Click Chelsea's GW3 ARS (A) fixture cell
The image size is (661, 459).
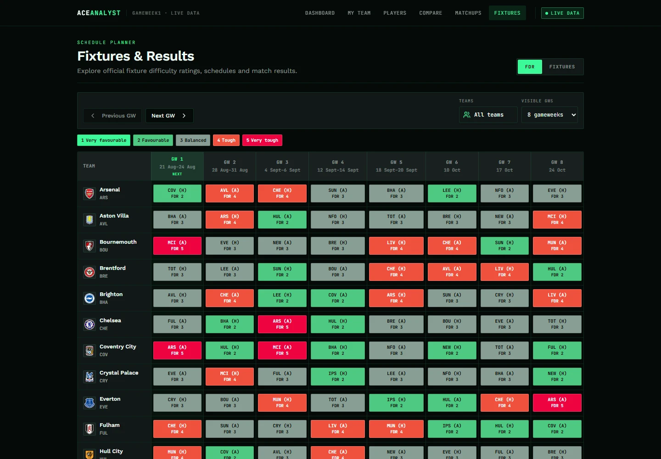click(282, 324)
